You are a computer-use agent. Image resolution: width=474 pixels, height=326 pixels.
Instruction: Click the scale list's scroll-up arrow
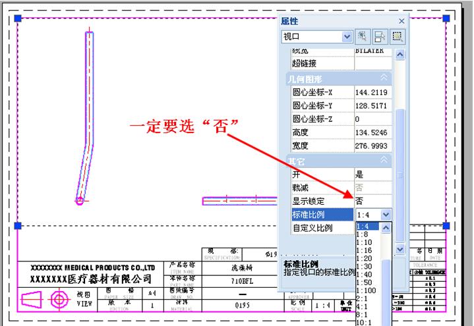click(386, 227)
